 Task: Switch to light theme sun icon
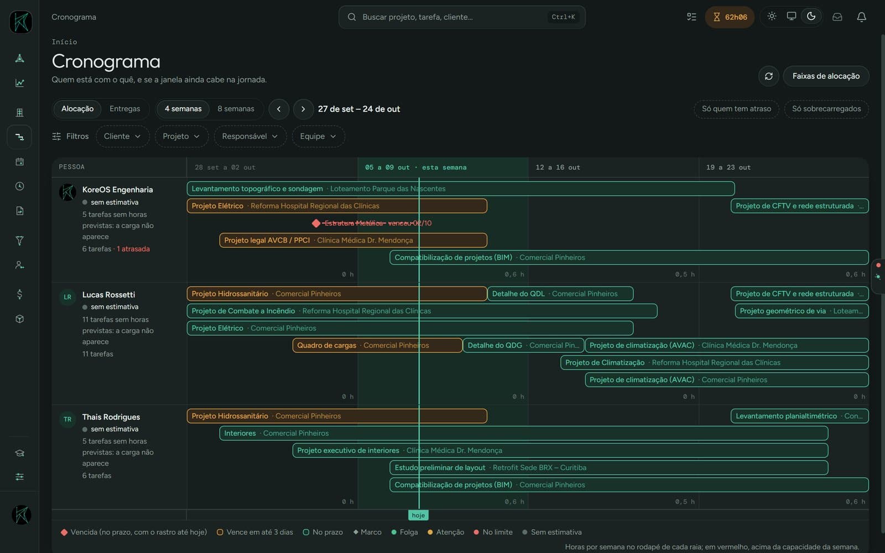(x=772, y=16)
